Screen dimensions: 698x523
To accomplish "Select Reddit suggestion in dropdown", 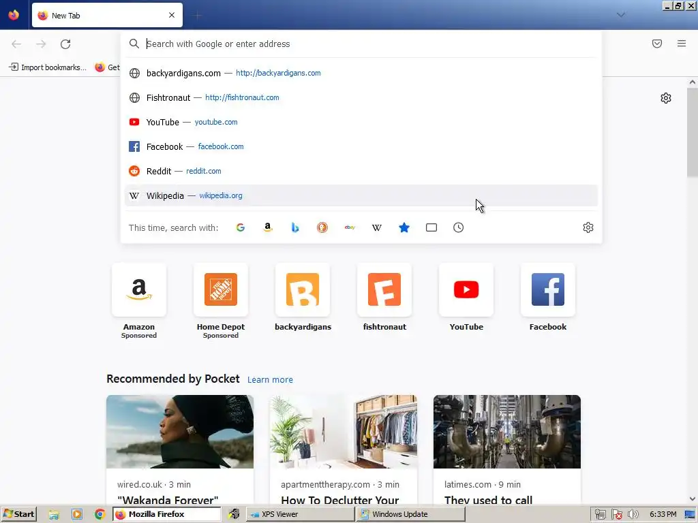I will [361, 171].
